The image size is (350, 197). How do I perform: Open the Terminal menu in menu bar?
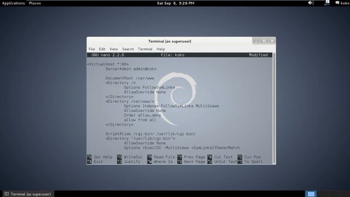point(145,49)
